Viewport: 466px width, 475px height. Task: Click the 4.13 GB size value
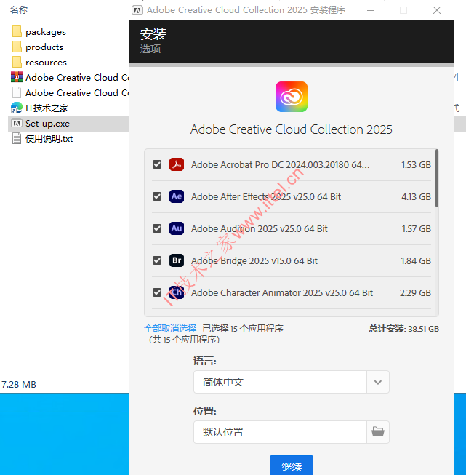pos(416,196)
